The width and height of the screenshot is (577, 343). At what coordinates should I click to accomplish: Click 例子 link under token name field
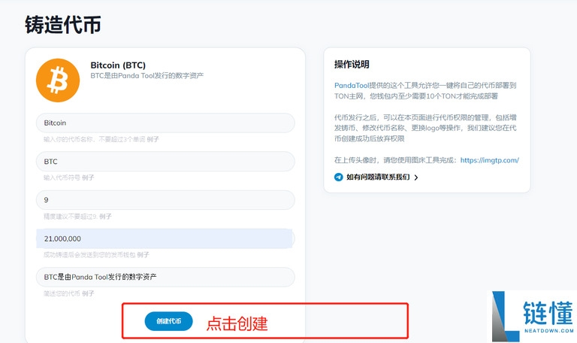[153, 139]
